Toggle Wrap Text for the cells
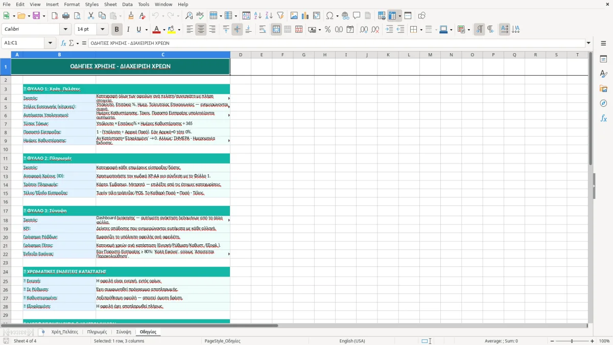The height and width of the screenshot is (345, 613). (x=263, y=30)
